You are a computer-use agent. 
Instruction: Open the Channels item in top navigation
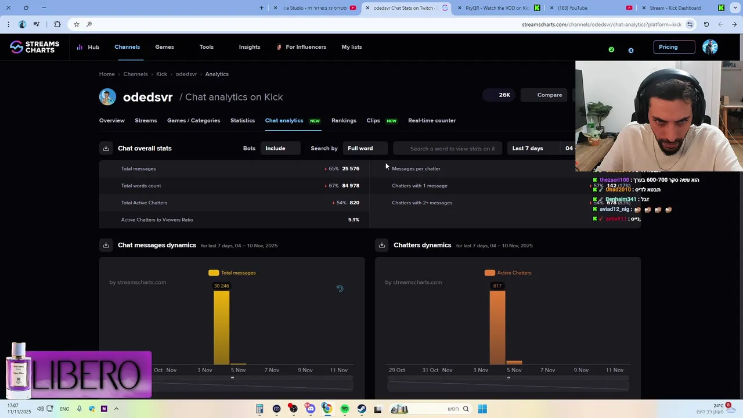click(x=127, y=47)
